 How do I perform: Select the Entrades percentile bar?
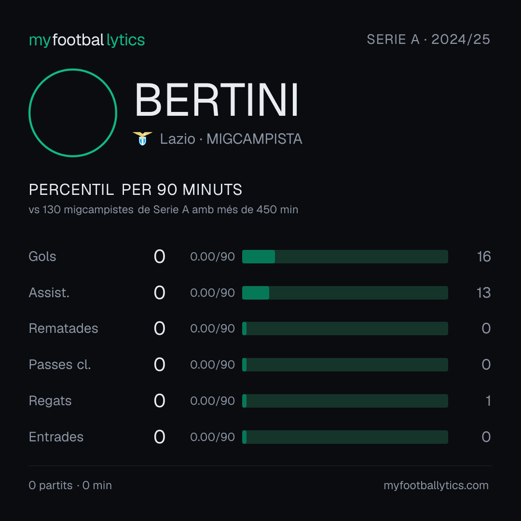(345, 437)
